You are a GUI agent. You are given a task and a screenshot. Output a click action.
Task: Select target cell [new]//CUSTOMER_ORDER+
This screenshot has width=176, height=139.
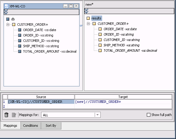[123, 102]
